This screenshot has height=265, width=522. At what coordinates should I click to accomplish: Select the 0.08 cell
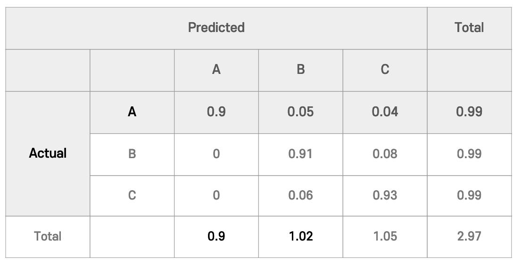pyautogui.click(x=385, y=154)
